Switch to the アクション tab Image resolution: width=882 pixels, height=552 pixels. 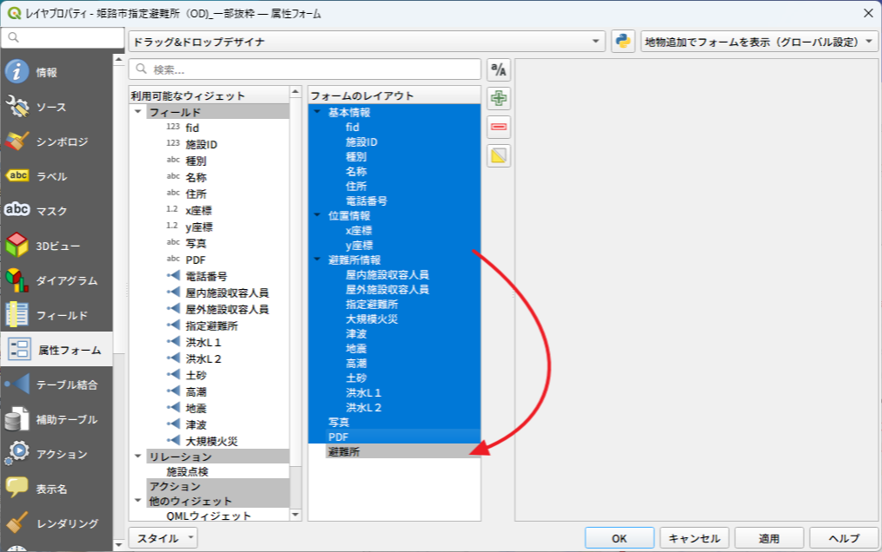coord(57,454)
